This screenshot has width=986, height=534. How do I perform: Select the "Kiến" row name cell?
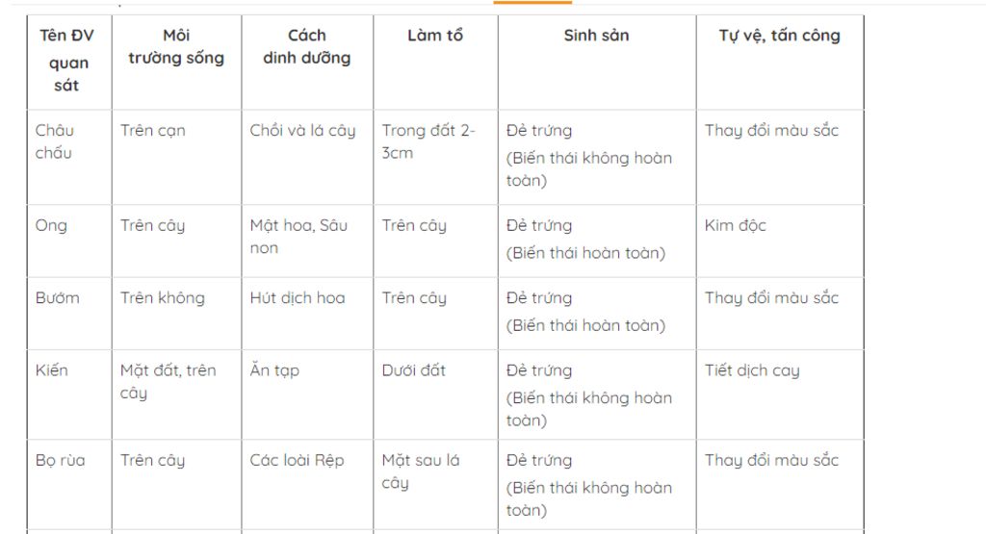[x=52, y=369]
